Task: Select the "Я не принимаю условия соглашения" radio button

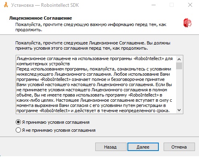Action: (x=18, y=130)
